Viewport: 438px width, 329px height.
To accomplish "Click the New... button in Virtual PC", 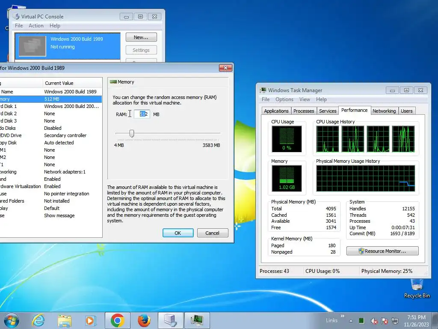I will pyautogui.click(x=141, y=37).
